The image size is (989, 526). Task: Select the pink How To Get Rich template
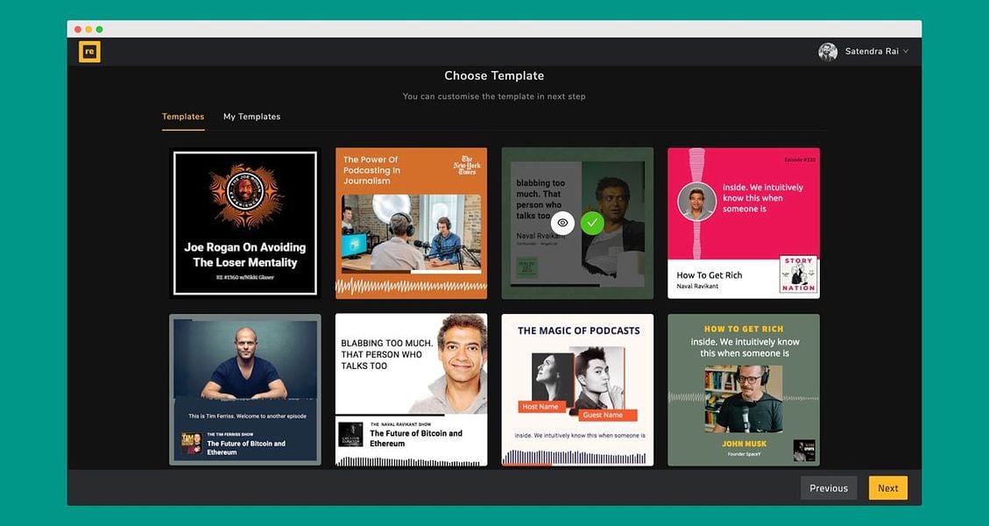click(744, 223)
